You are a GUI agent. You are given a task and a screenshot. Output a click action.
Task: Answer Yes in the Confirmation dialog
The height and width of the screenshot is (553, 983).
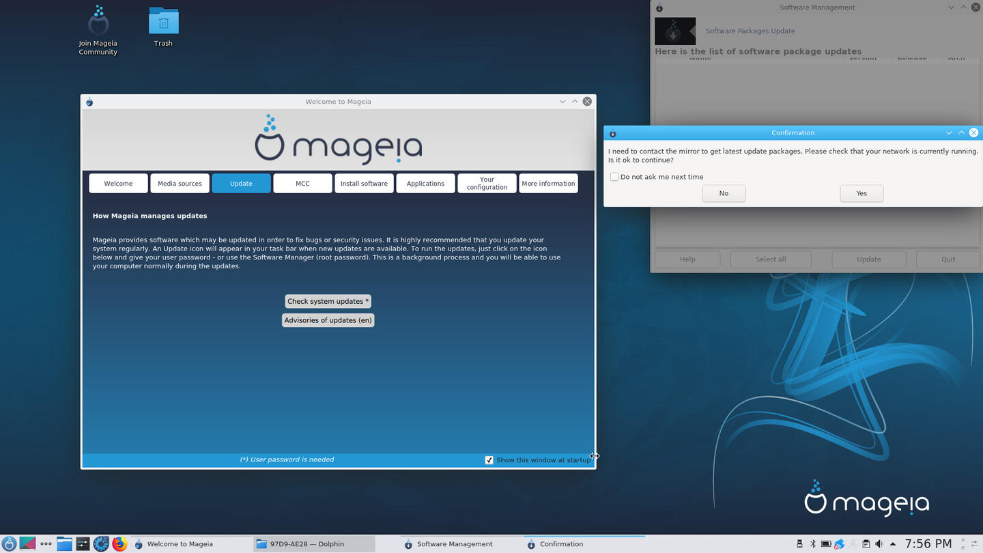(861, 193)
